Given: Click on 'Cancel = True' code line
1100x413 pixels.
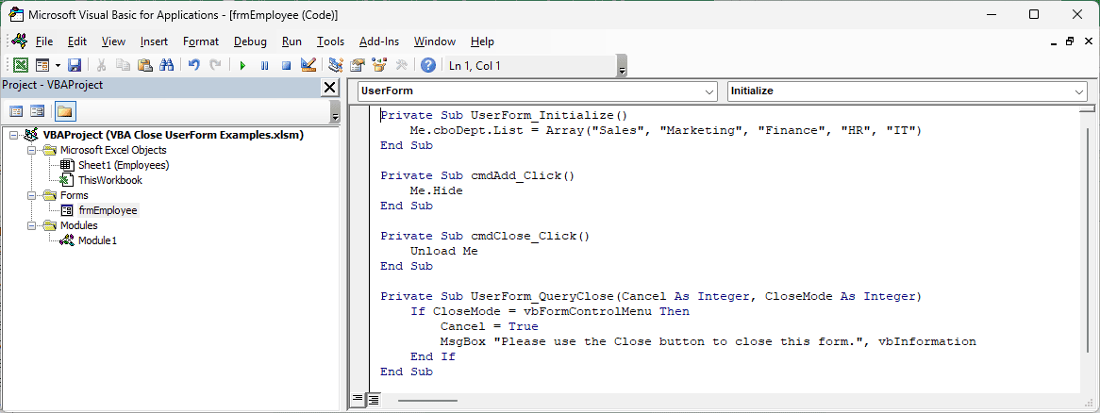Looking at the screenshot, I should click(490, 326).
